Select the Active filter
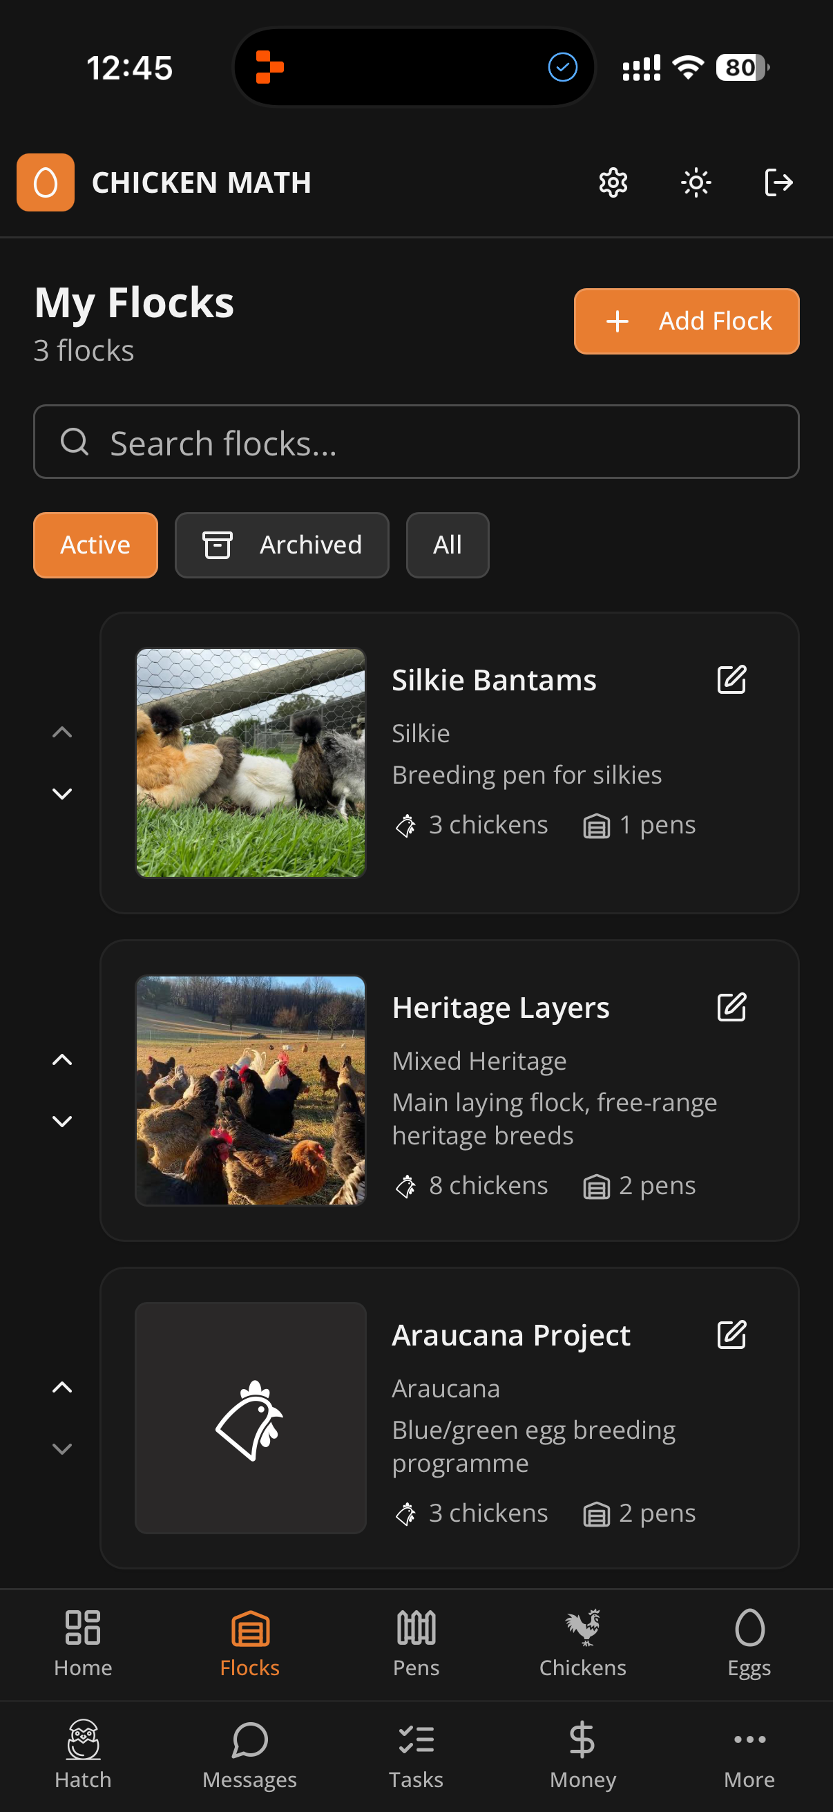The height and width of the screenshot is (1812, 833). click(x=95, y=545)
